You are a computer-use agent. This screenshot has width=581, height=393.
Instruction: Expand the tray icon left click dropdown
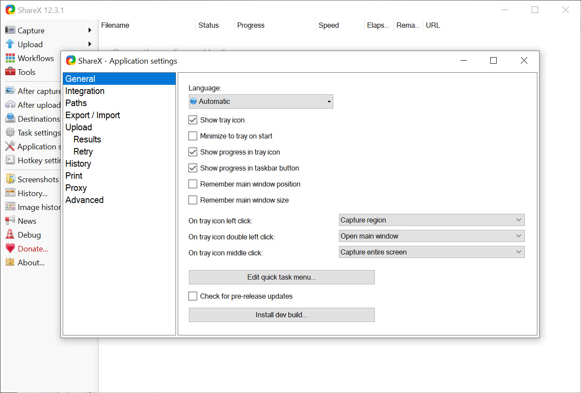tap(431, 220)
